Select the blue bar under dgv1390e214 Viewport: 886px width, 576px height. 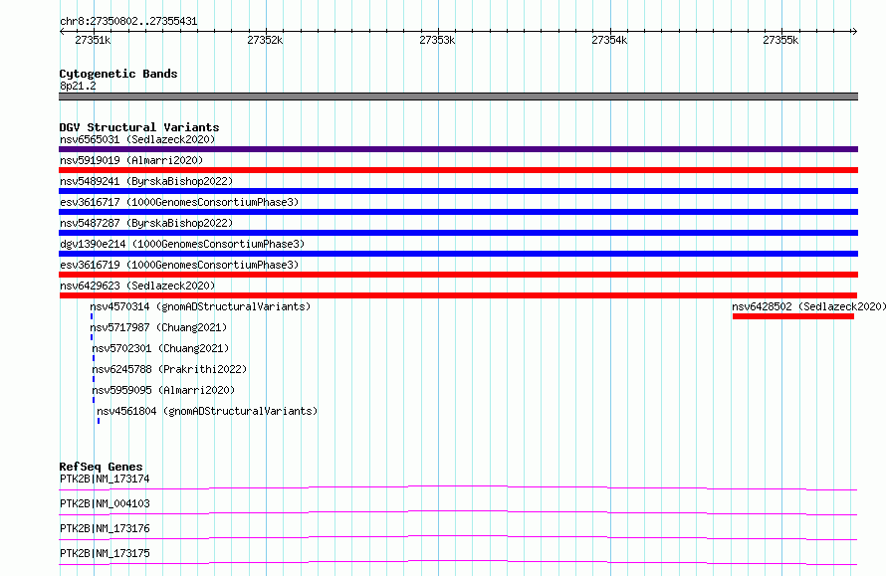(x=458, y=254)
